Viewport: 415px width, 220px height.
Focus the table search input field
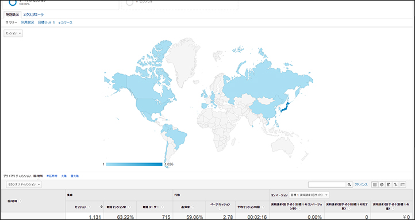coord(328,184)
